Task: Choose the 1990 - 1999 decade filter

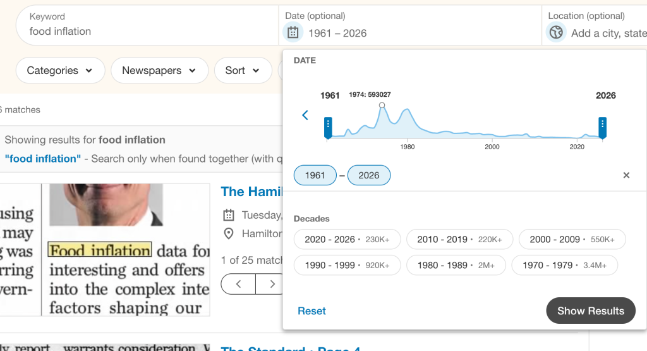Action: [x=347, y=266]
